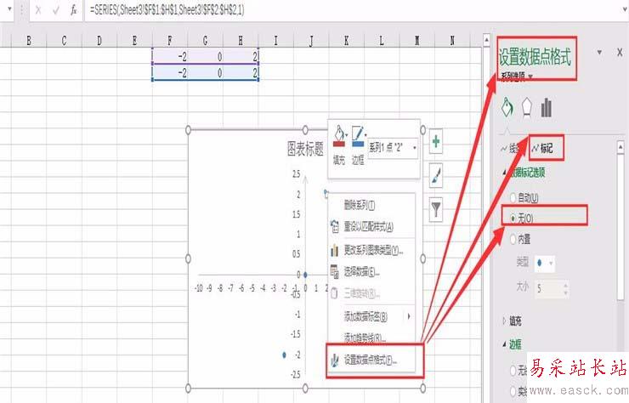629x403 pixels.
Task: Increase marker 大小 with stepper arrows
Action: (x=565, y=284)
